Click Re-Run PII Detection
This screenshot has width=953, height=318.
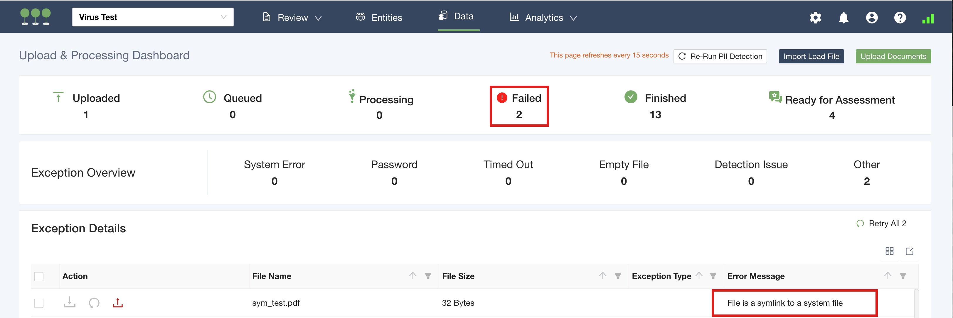pos(720,56)
